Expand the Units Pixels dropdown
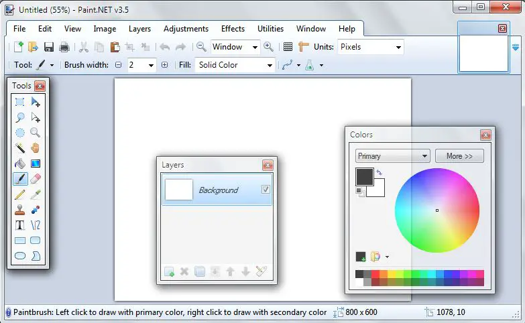525x323 pixels. tap(398, 47)
